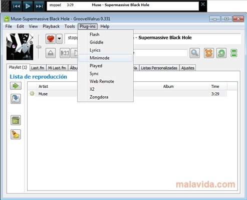Open the Listas Personalizadas tab

point(159,68)
